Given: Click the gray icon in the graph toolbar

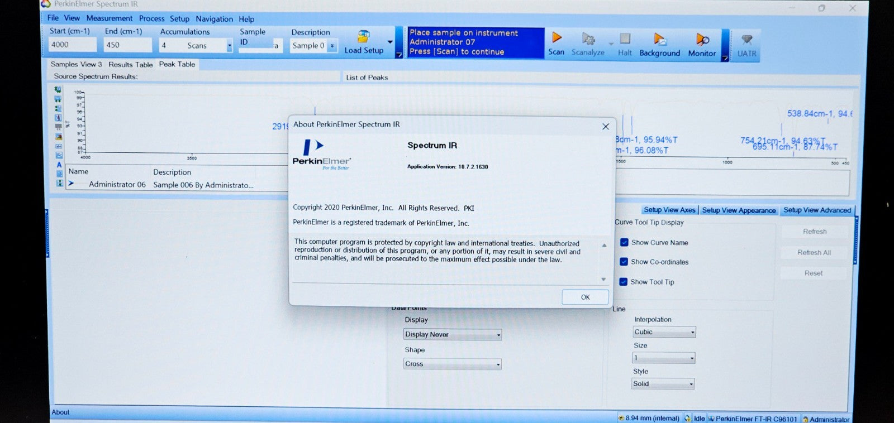Looking at the screenshot, I should (x=59, y=127).
